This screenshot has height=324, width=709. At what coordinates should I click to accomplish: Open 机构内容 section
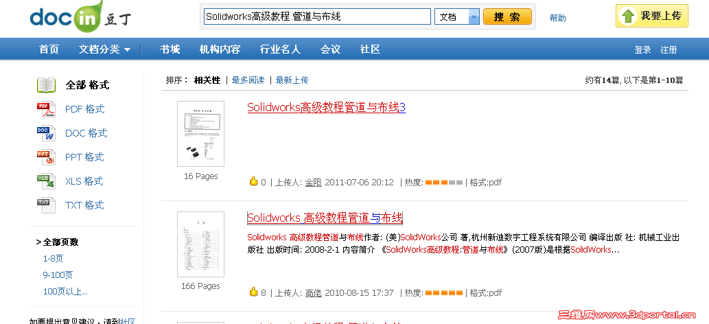point(220,49)
